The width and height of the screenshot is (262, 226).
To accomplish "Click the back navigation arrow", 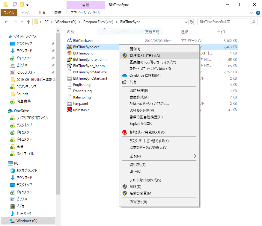I will click(6, 22).
